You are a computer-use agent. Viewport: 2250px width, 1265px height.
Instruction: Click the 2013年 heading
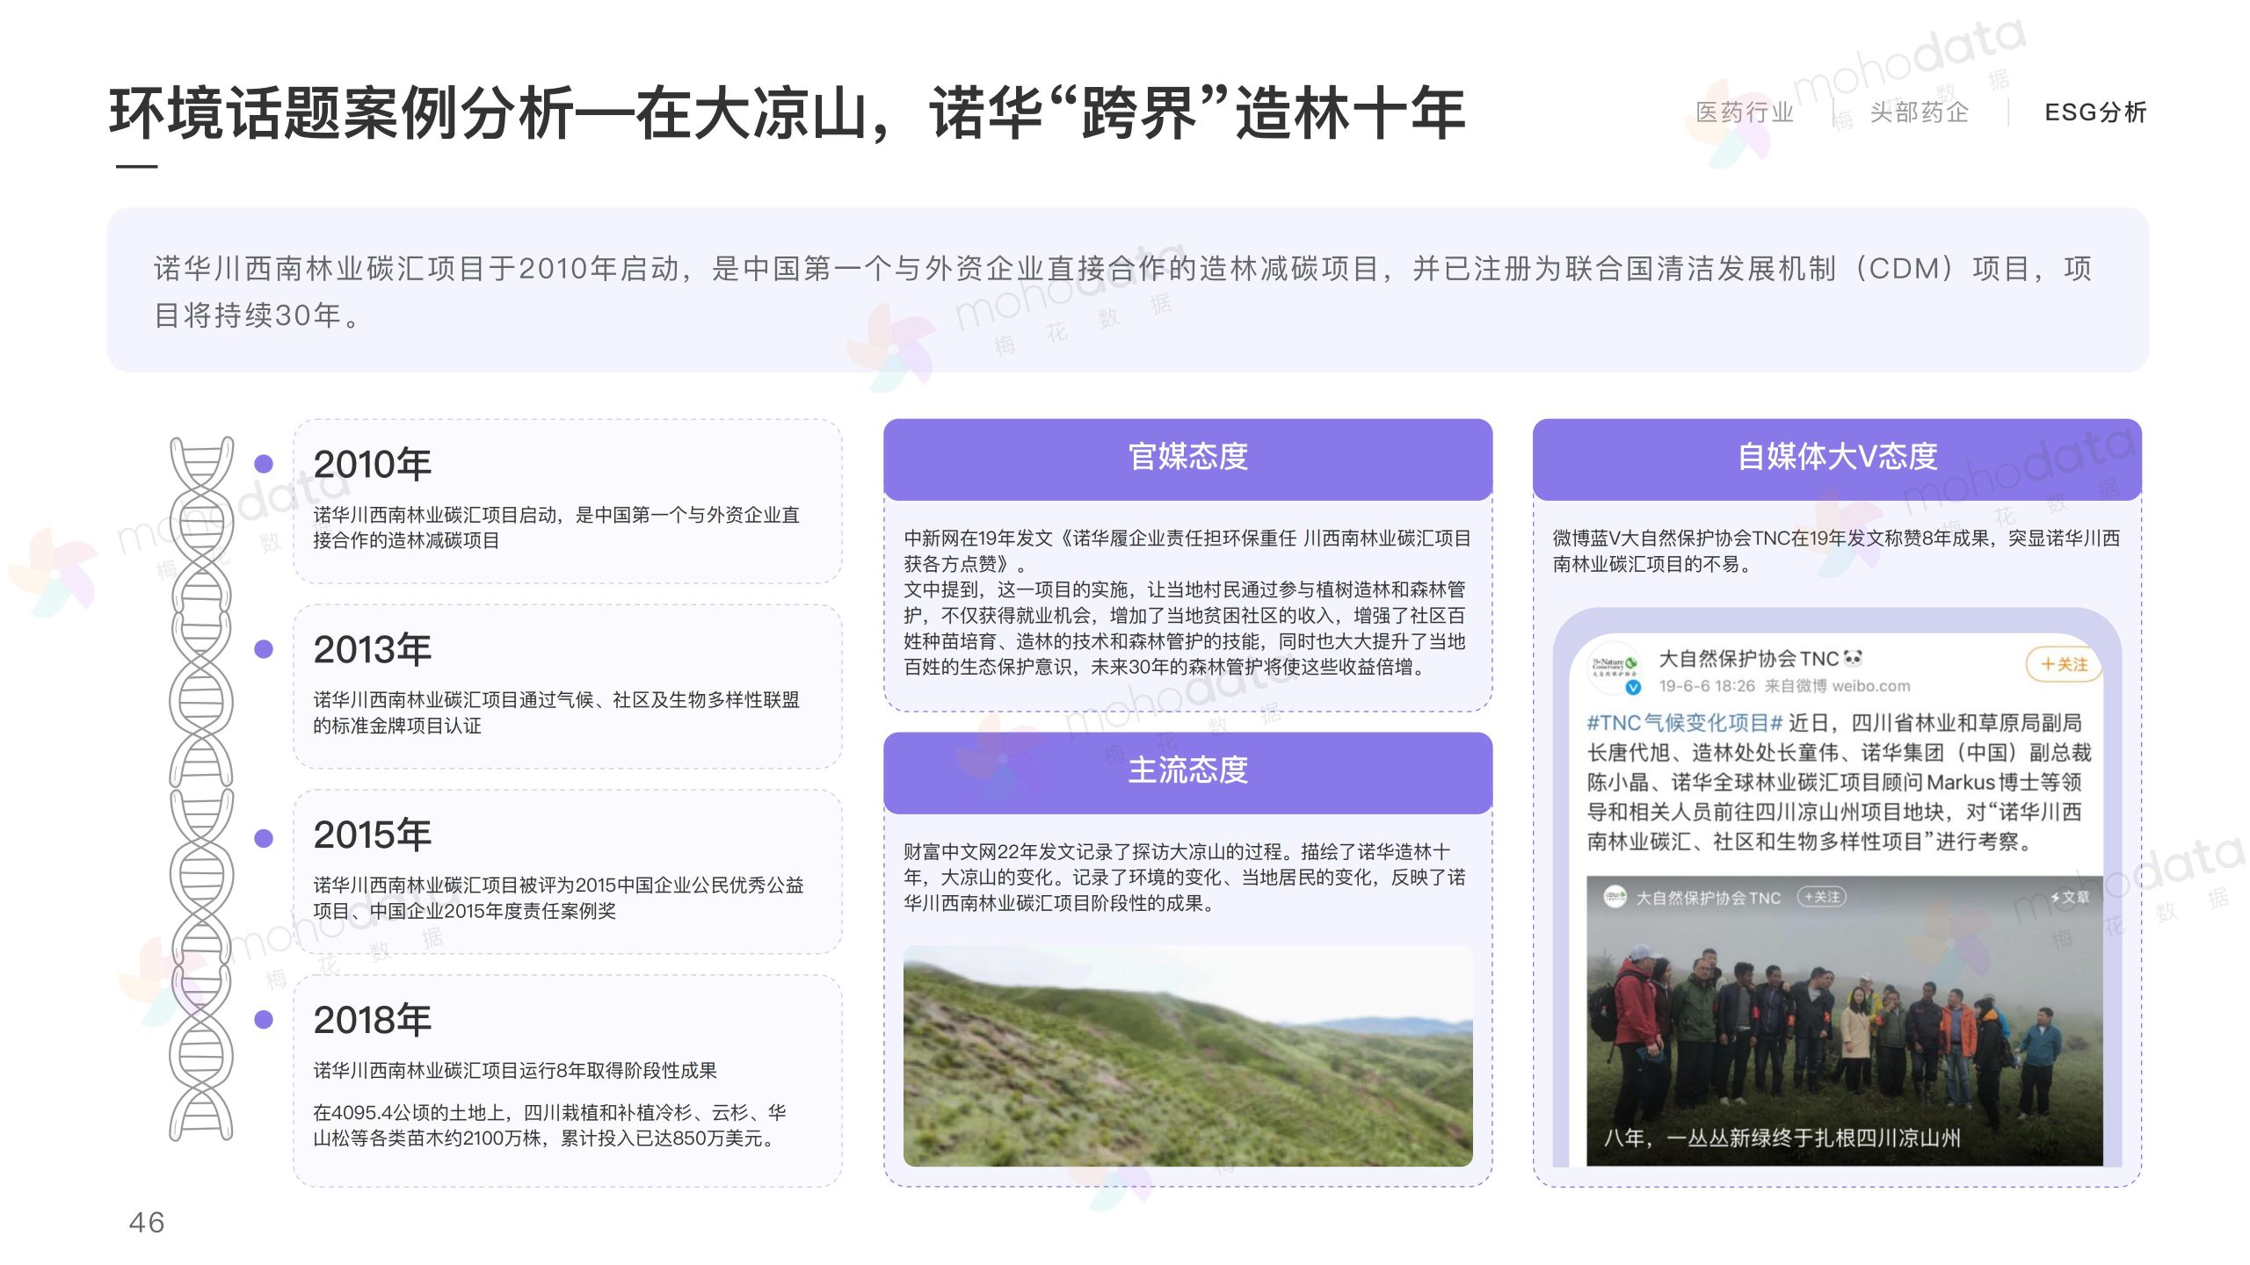pos(373,649)
